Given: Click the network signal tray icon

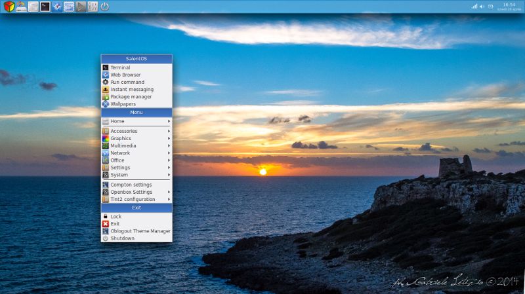Looking at the screenshot, I should coord(474,7).
